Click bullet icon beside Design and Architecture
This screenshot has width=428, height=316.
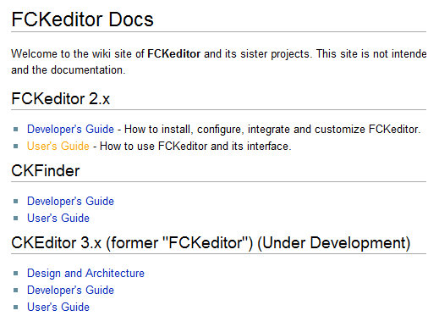[16, 274]
